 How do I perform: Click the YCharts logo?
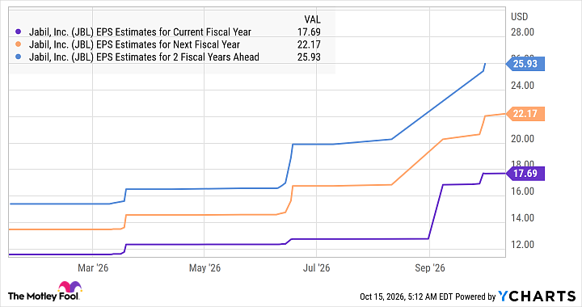(x=537, y=296)
